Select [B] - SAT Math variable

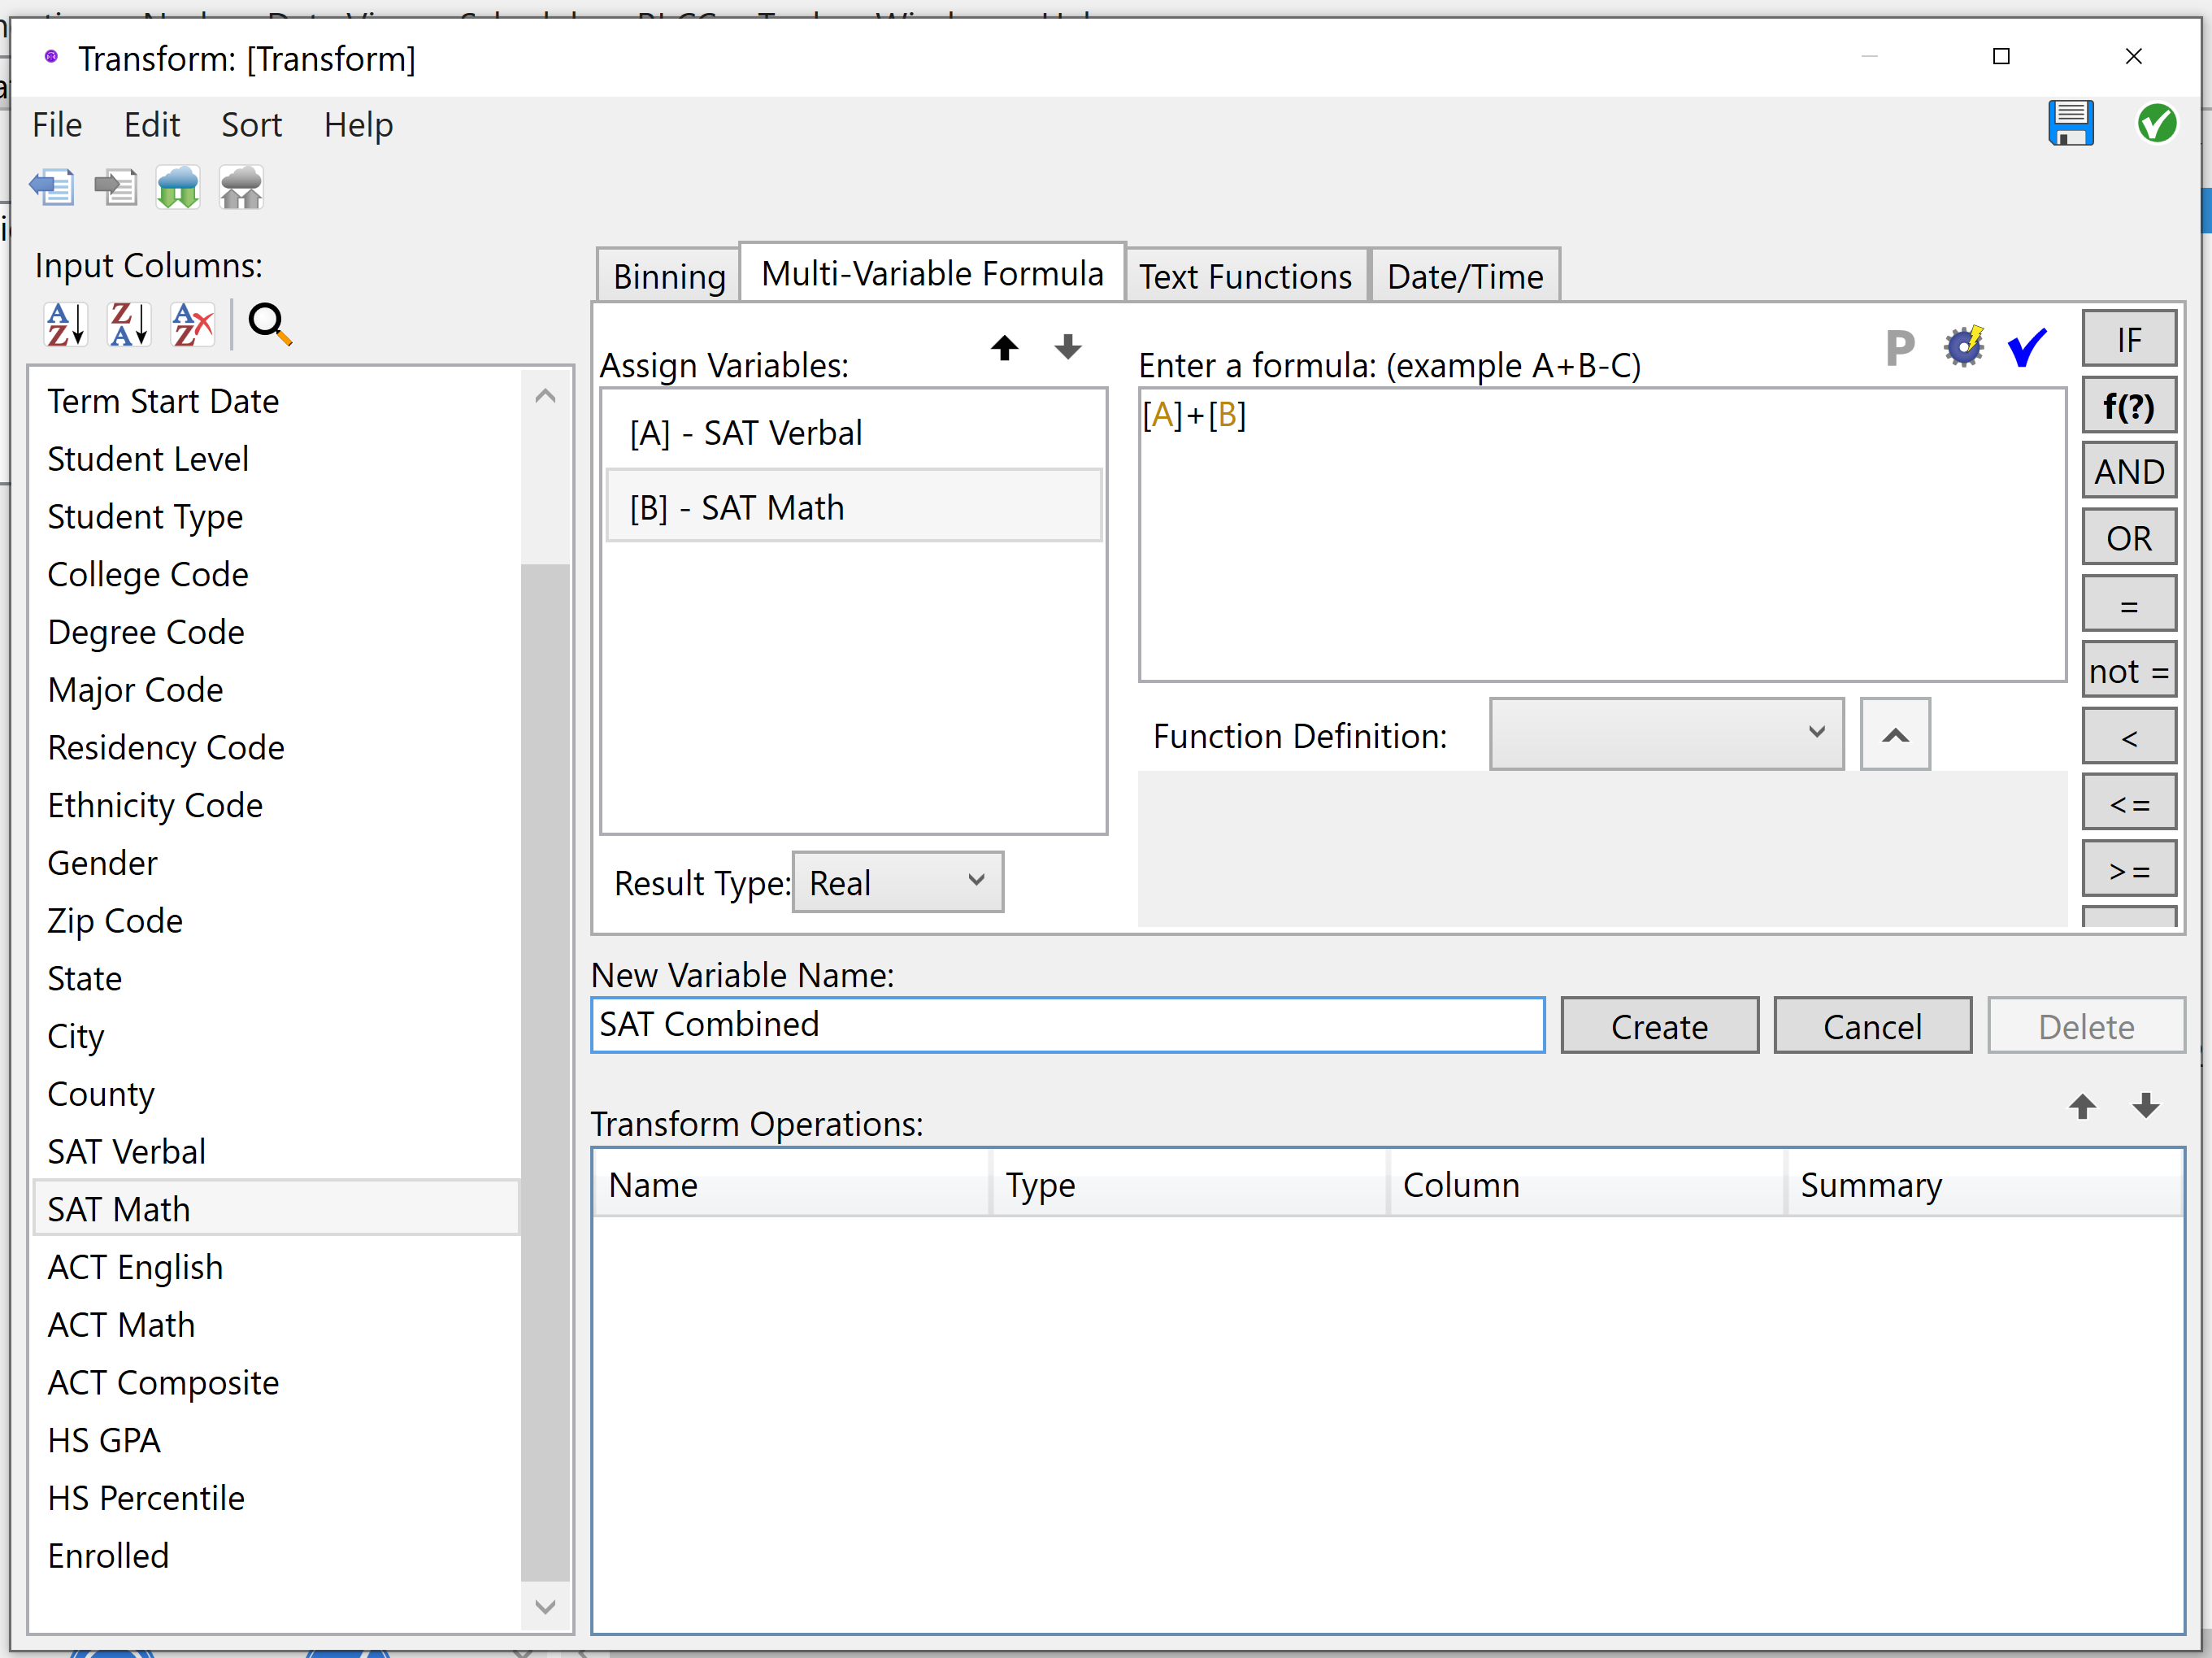[853, 507]
